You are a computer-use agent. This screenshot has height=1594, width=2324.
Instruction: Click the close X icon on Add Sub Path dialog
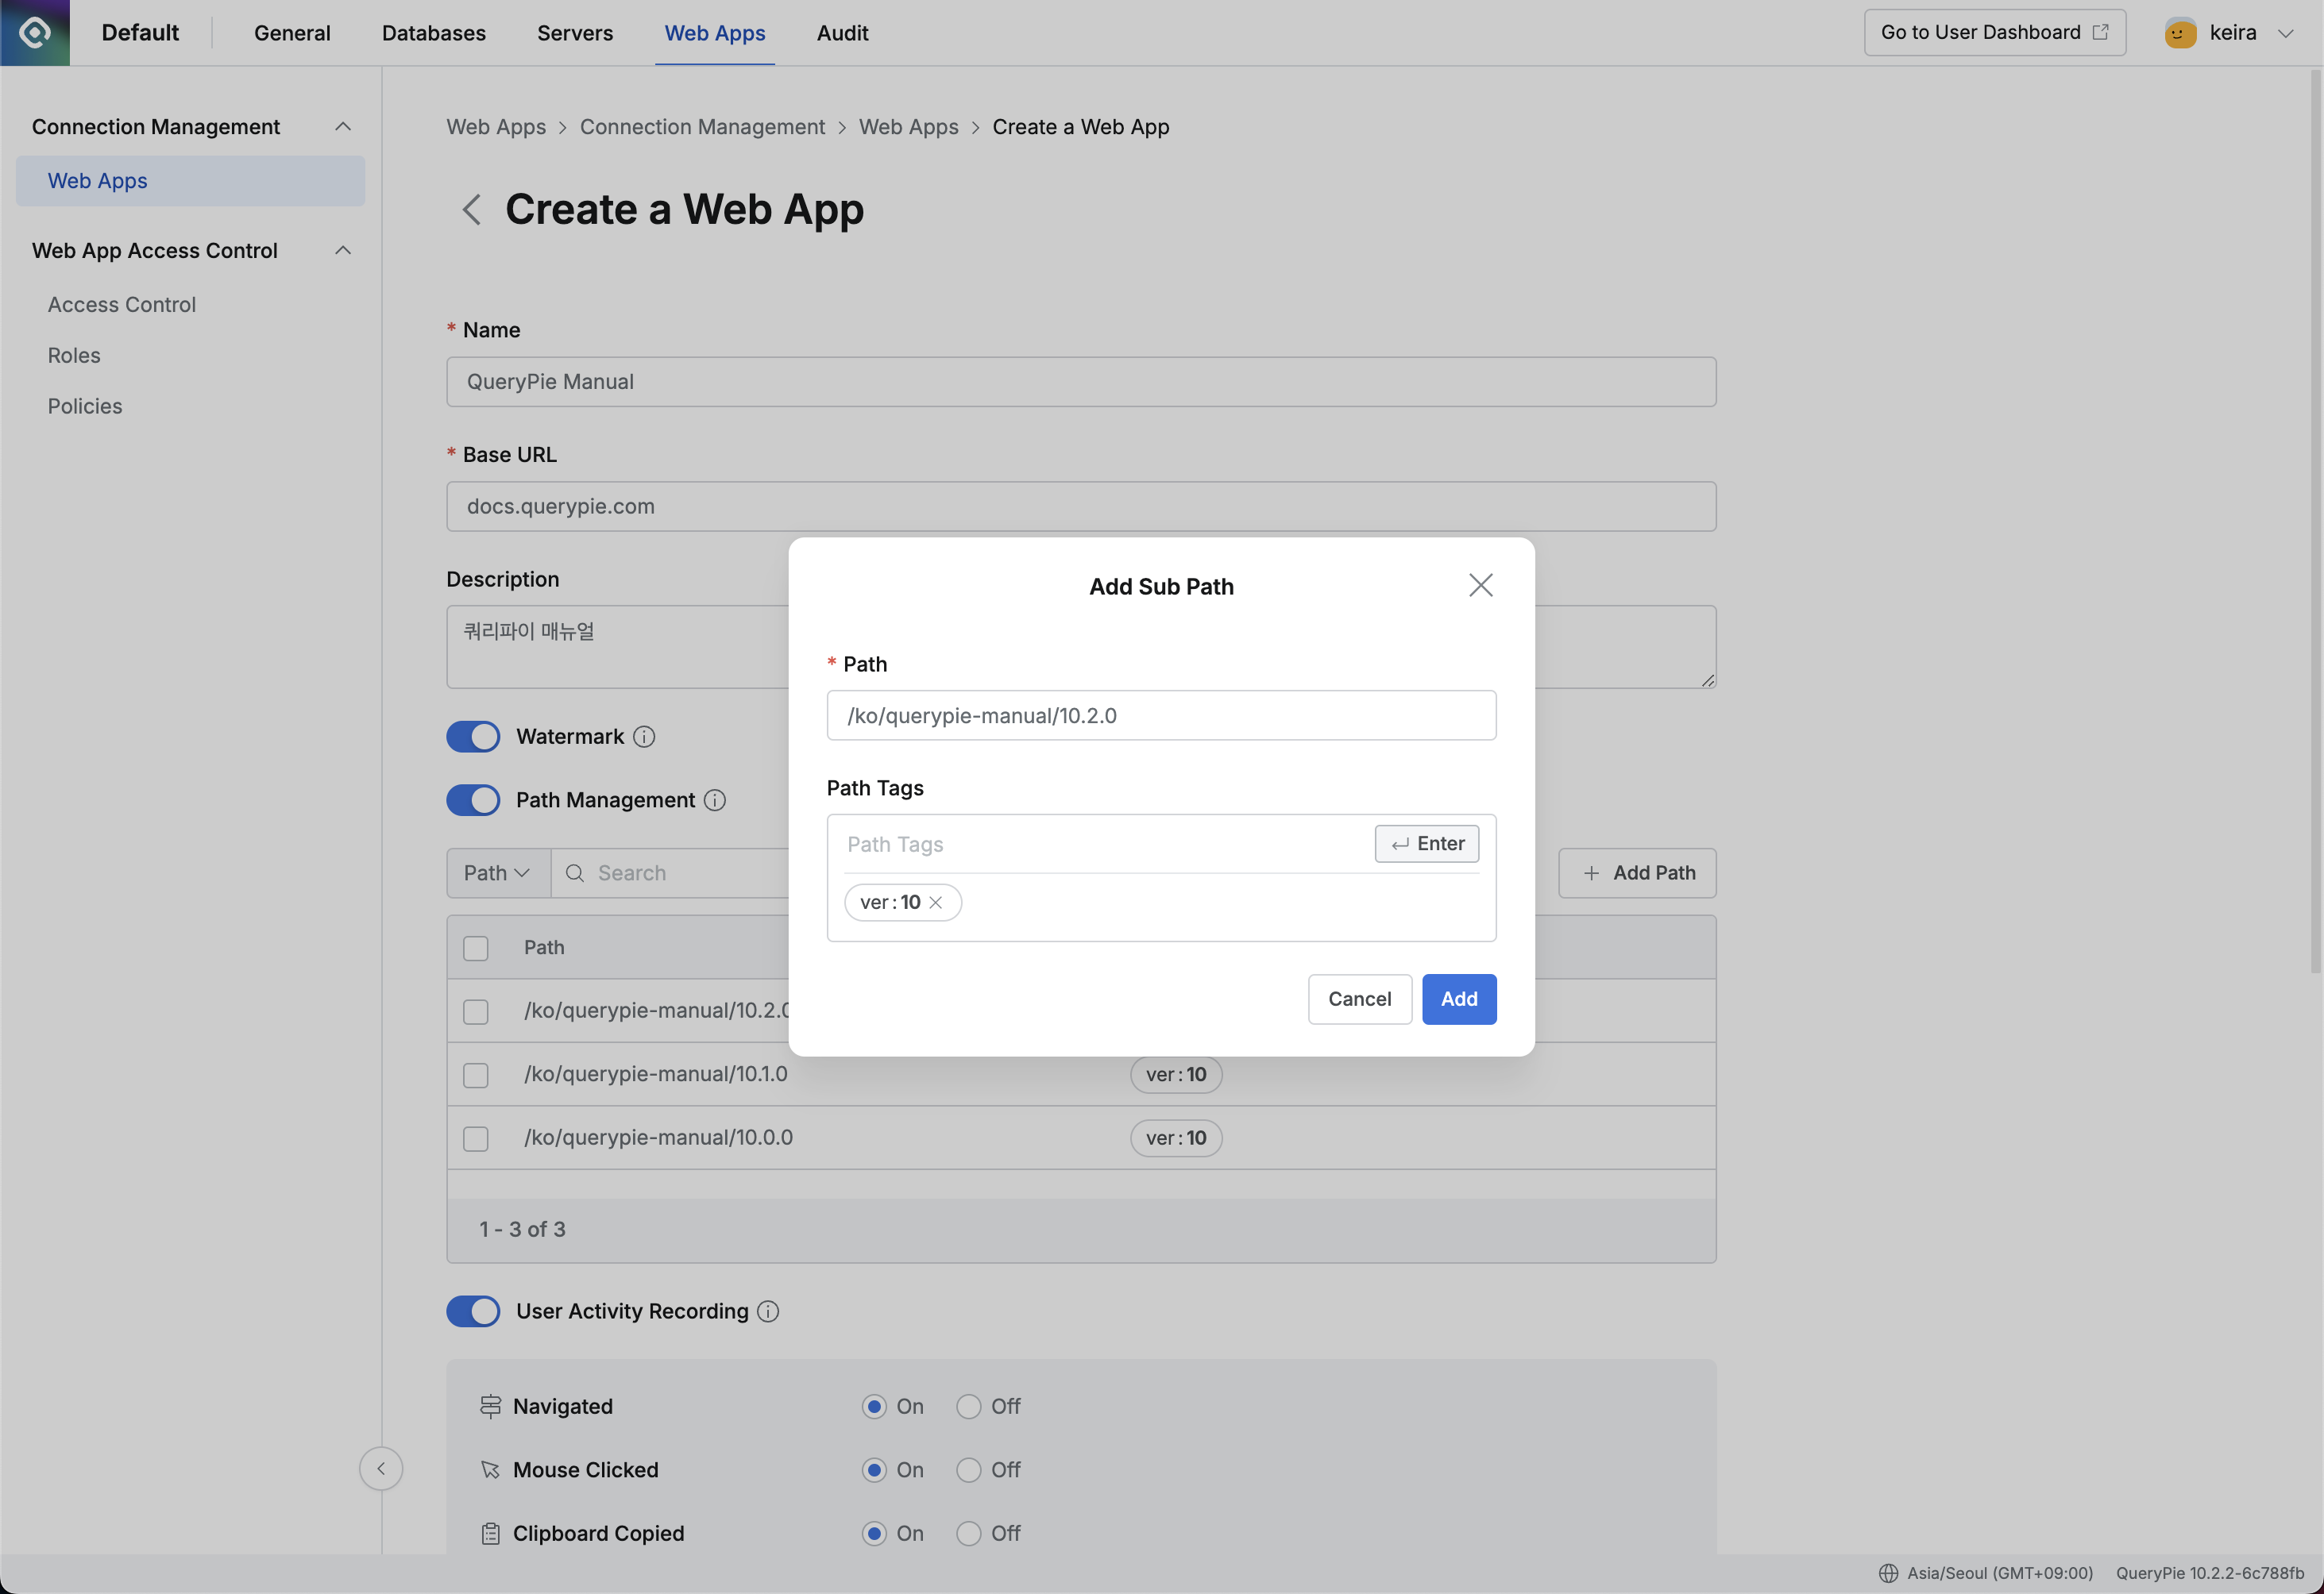pos(1480,584)
